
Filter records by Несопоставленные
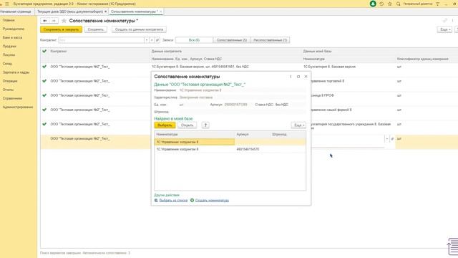[271, 40]
